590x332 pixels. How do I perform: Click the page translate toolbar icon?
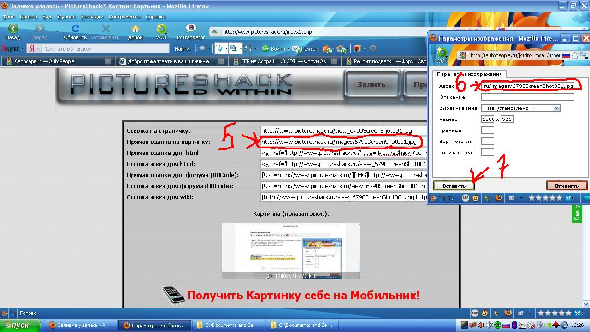[x=234, y=48]
